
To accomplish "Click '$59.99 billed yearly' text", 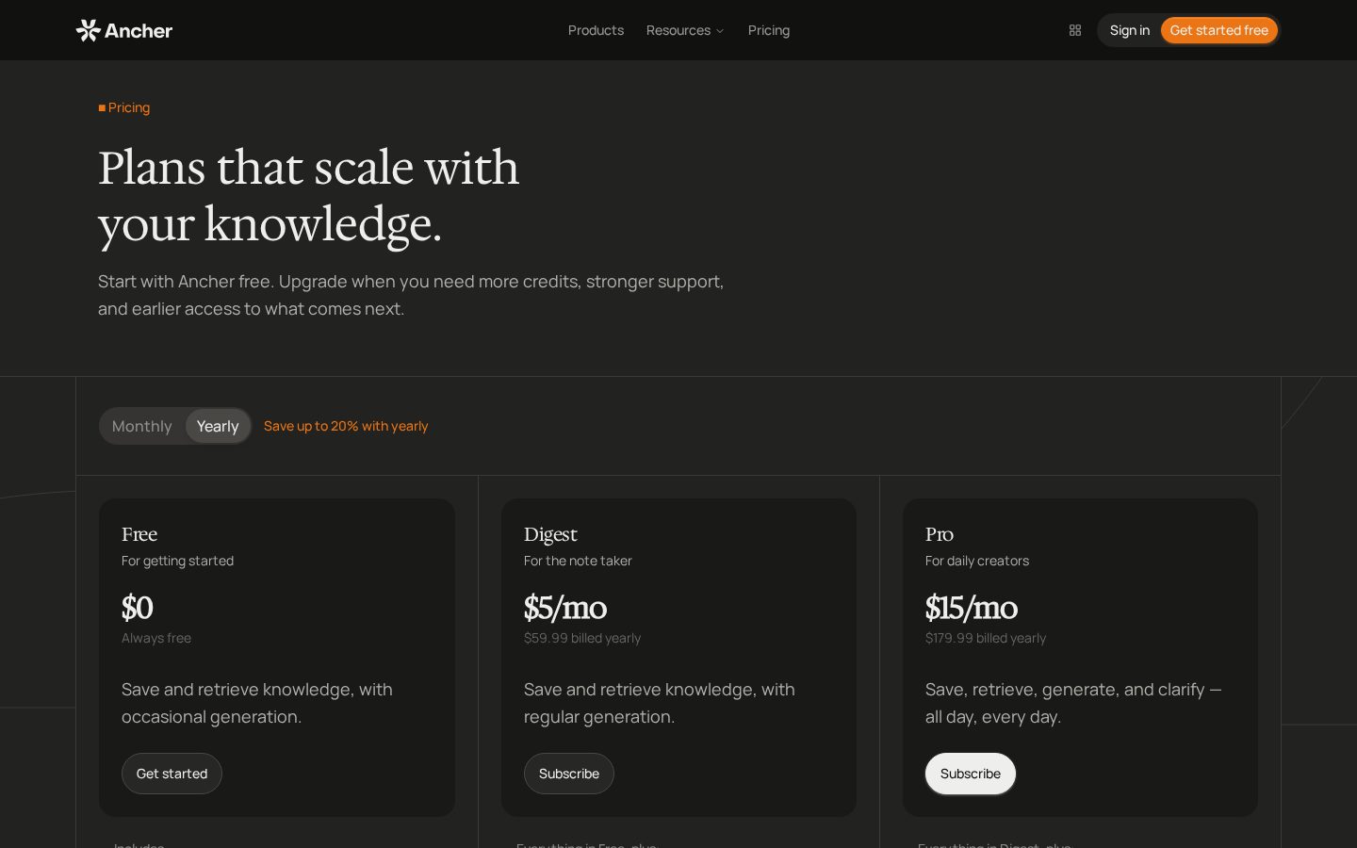I will 582,638.
